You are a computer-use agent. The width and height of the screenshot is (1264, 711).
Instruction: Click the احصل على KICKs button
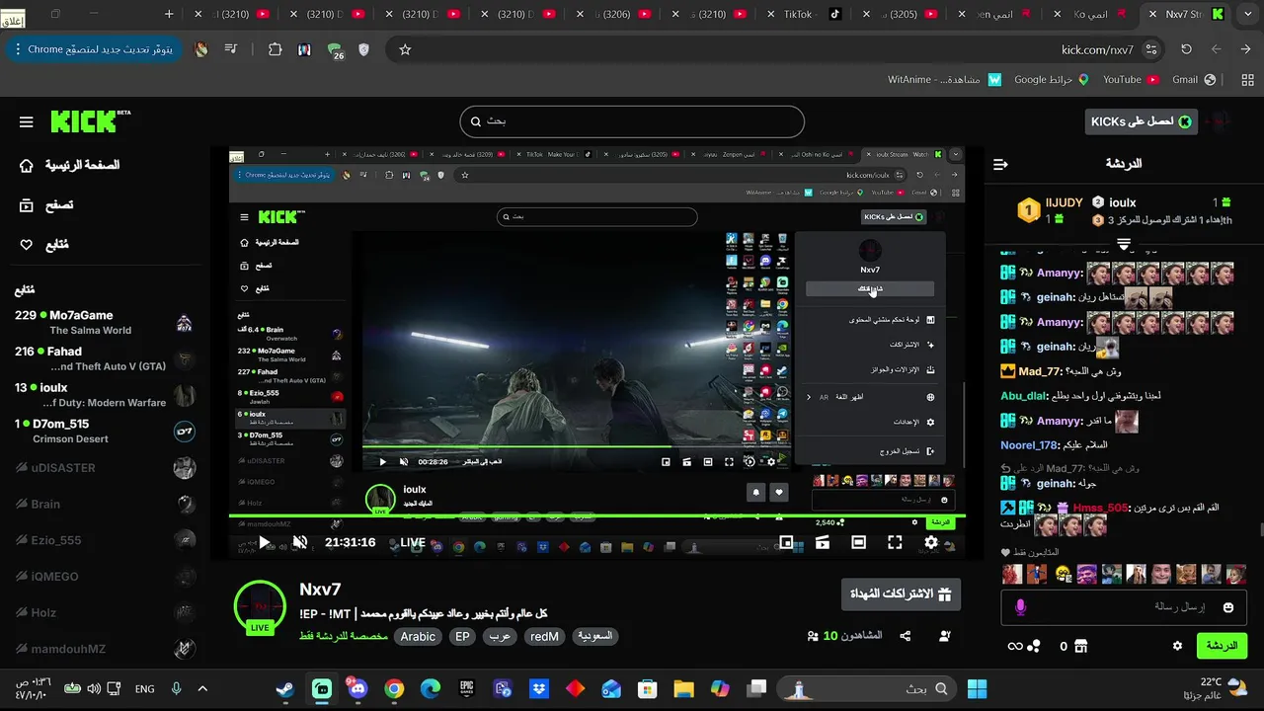point(1141,121)
